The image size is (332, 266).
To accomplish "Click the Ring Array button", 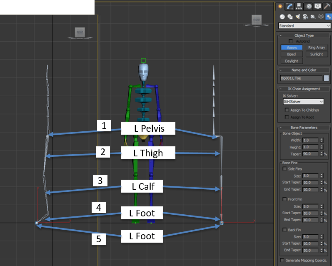I will [317, 48].
